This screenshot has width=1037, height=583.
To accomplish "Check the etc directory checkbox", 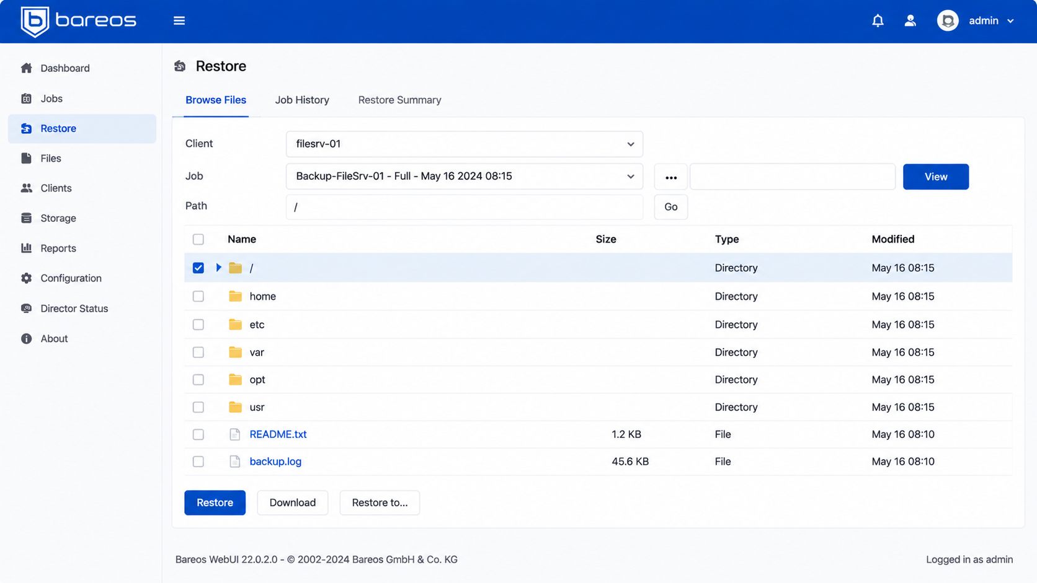I will tap(198, 324).
